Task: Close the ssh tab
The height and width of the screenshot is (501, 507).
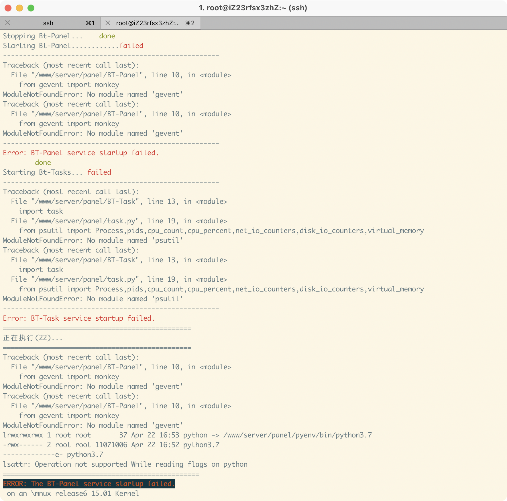Action: [8, 23]
